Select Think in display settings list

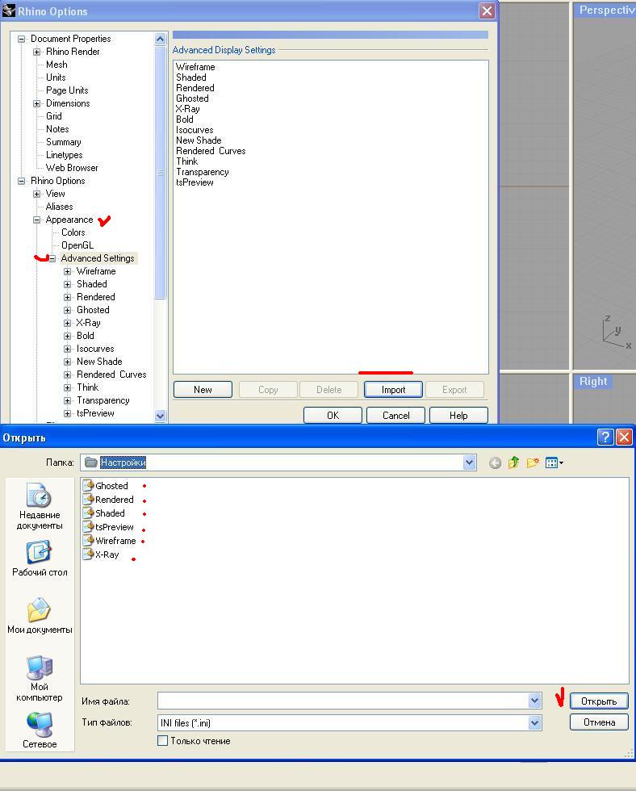coord(186,161)
